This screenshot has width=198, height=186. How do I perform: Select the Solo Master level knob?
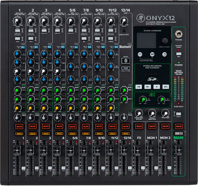[152, 113]
